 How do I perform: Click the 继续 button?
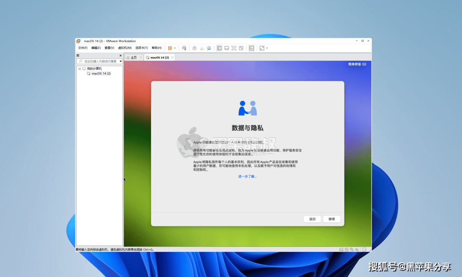click(332, 219)
